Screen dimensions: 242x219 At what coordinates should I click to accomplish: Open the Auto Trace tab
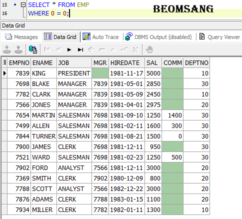tap(100, 37)
